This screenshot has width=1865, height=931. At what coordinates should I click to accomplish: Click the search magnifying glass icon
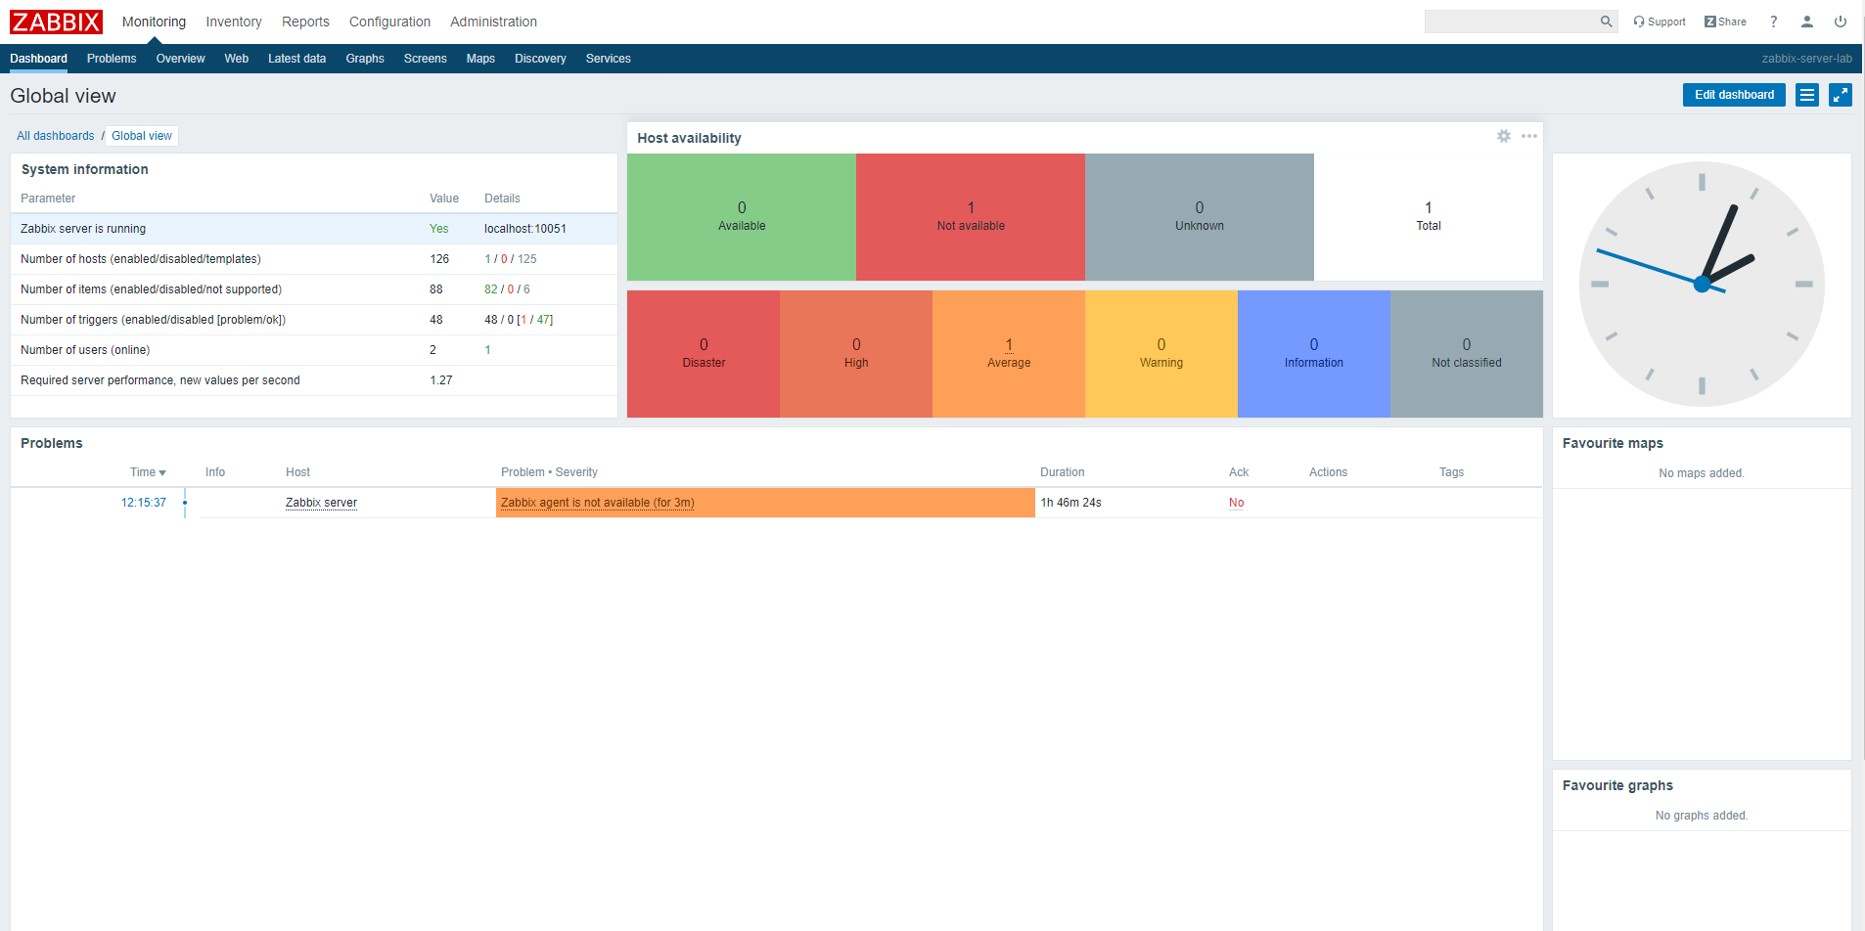coord(1606,21)
